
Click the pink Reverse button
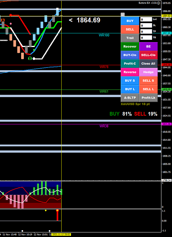[x=130, y=72]
